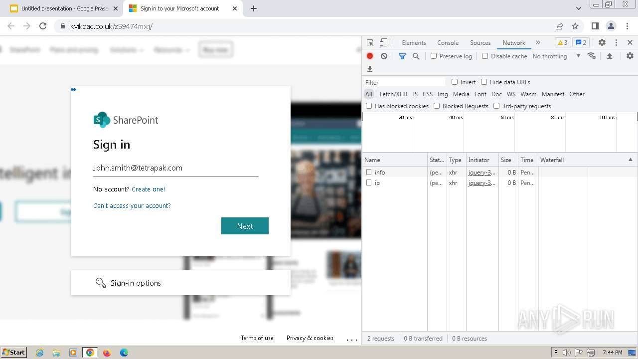Image resolution: width=638 pixels, height=359 pixels.
Task: Open the Terms of use link
Action: tap(257, 338)
